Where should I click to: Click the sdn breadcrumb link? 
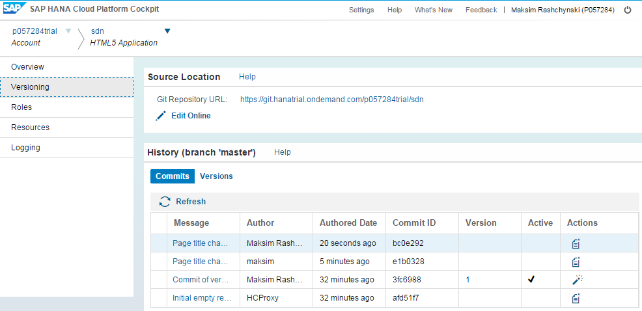click(x=98, y=31)
